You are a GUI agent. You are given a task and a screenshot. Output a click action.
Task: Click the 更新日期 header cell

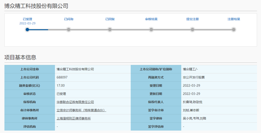pyautogui.click(x=156, y=94)
